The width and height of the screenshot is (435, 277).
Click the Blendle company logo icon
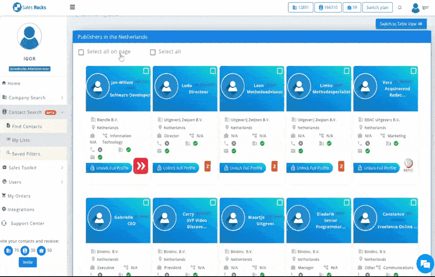click(x=141, y=166)
